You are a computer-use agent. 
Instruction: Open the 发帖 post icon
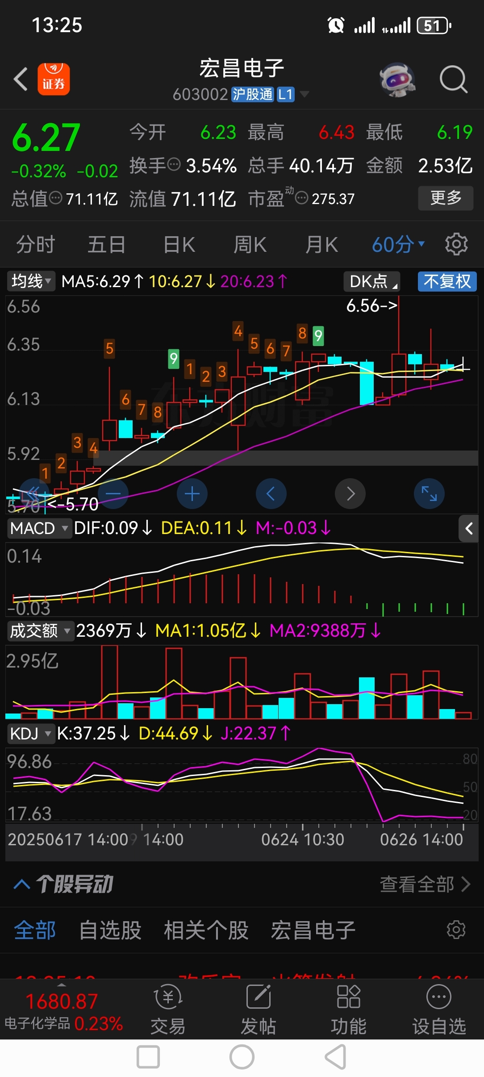click(259, 1010)
